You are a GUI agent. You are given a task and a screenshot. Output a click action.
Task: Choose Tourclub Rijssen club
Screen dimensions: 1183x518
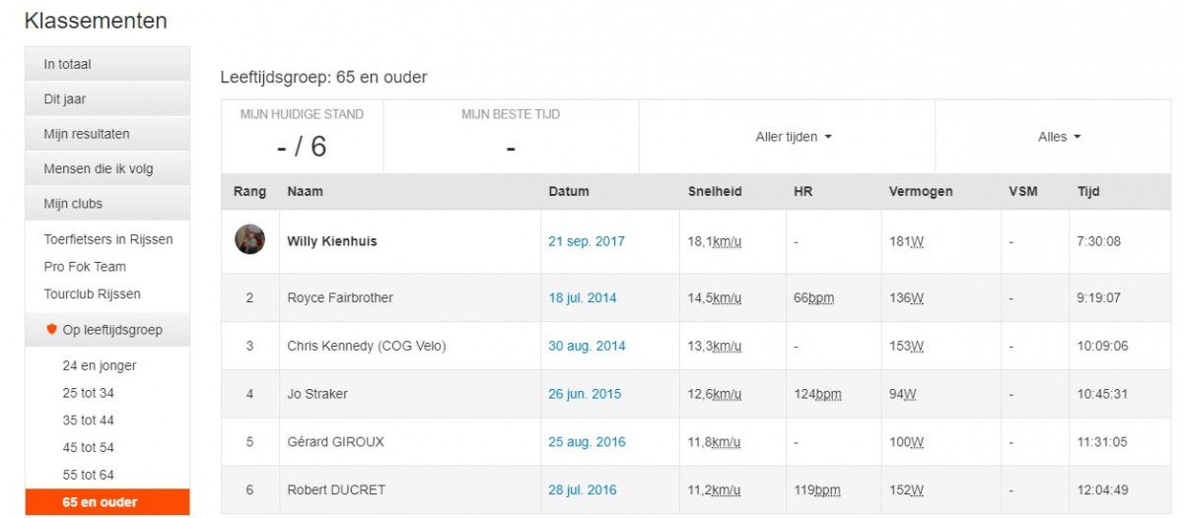click(92, 294)
